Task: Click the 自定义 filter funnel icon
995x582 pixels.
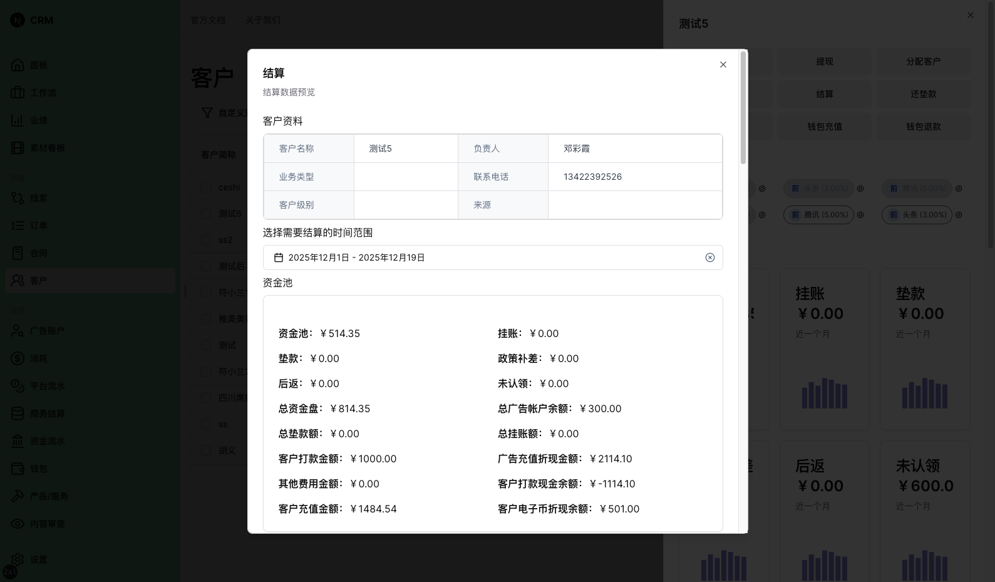Action: pyautogui.click(x=207, y=113)
